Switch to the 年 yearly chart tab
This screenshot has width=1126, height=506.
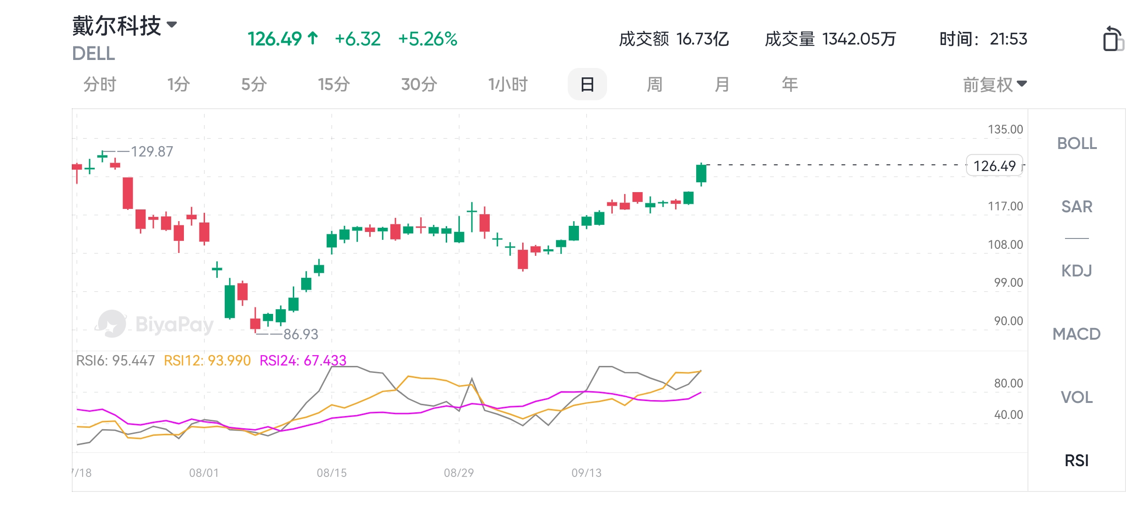pyautogui.click(x=790, y=84)
